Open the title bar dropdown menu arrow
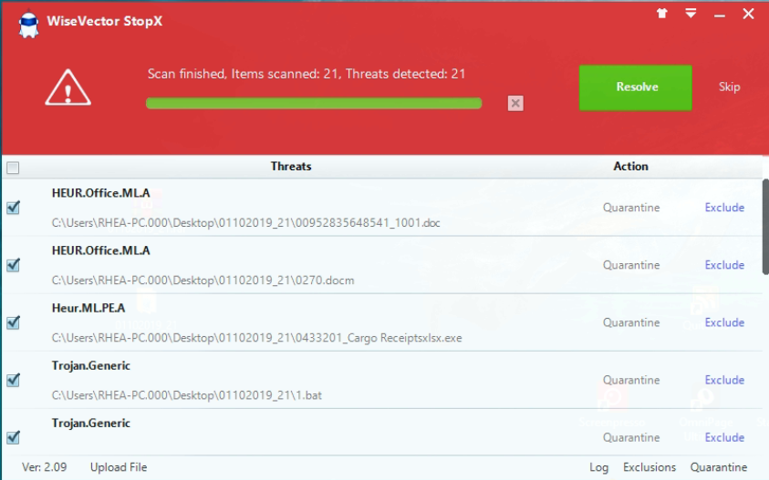The height and width of the screenshot is (480, 769). point(691,14)
